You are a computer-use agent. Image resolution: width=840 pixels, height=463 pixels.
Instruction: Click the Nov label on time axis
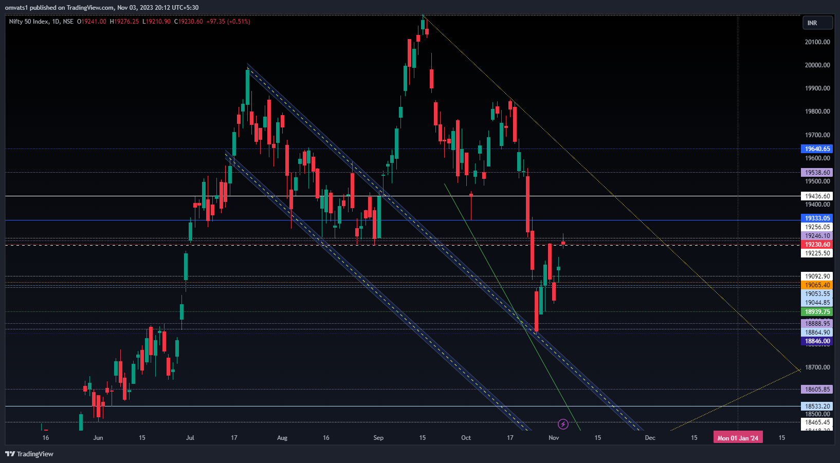click(554, 438)
